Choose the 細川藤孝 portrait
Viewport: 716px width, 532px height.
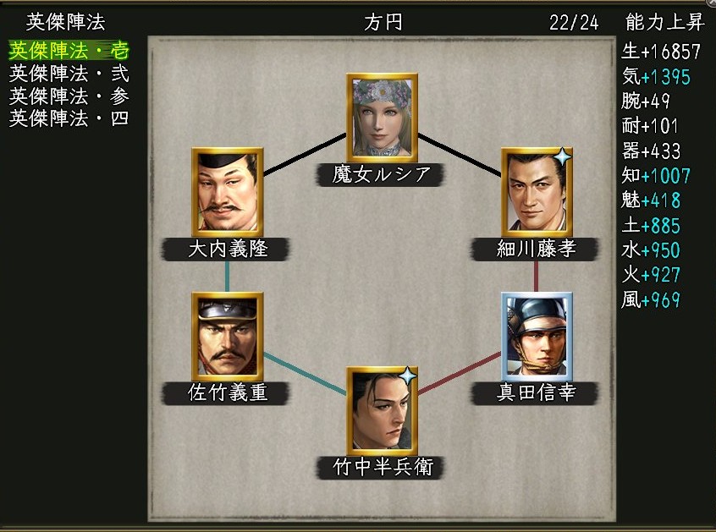tap(537, 192)
